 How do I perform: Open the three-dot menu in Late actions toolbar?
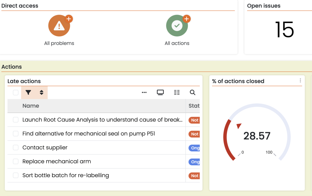point(144,93)
